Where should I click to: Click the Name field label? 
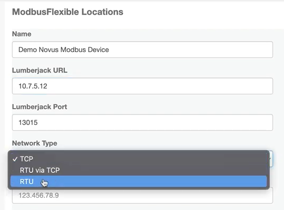tap(22, 34)
